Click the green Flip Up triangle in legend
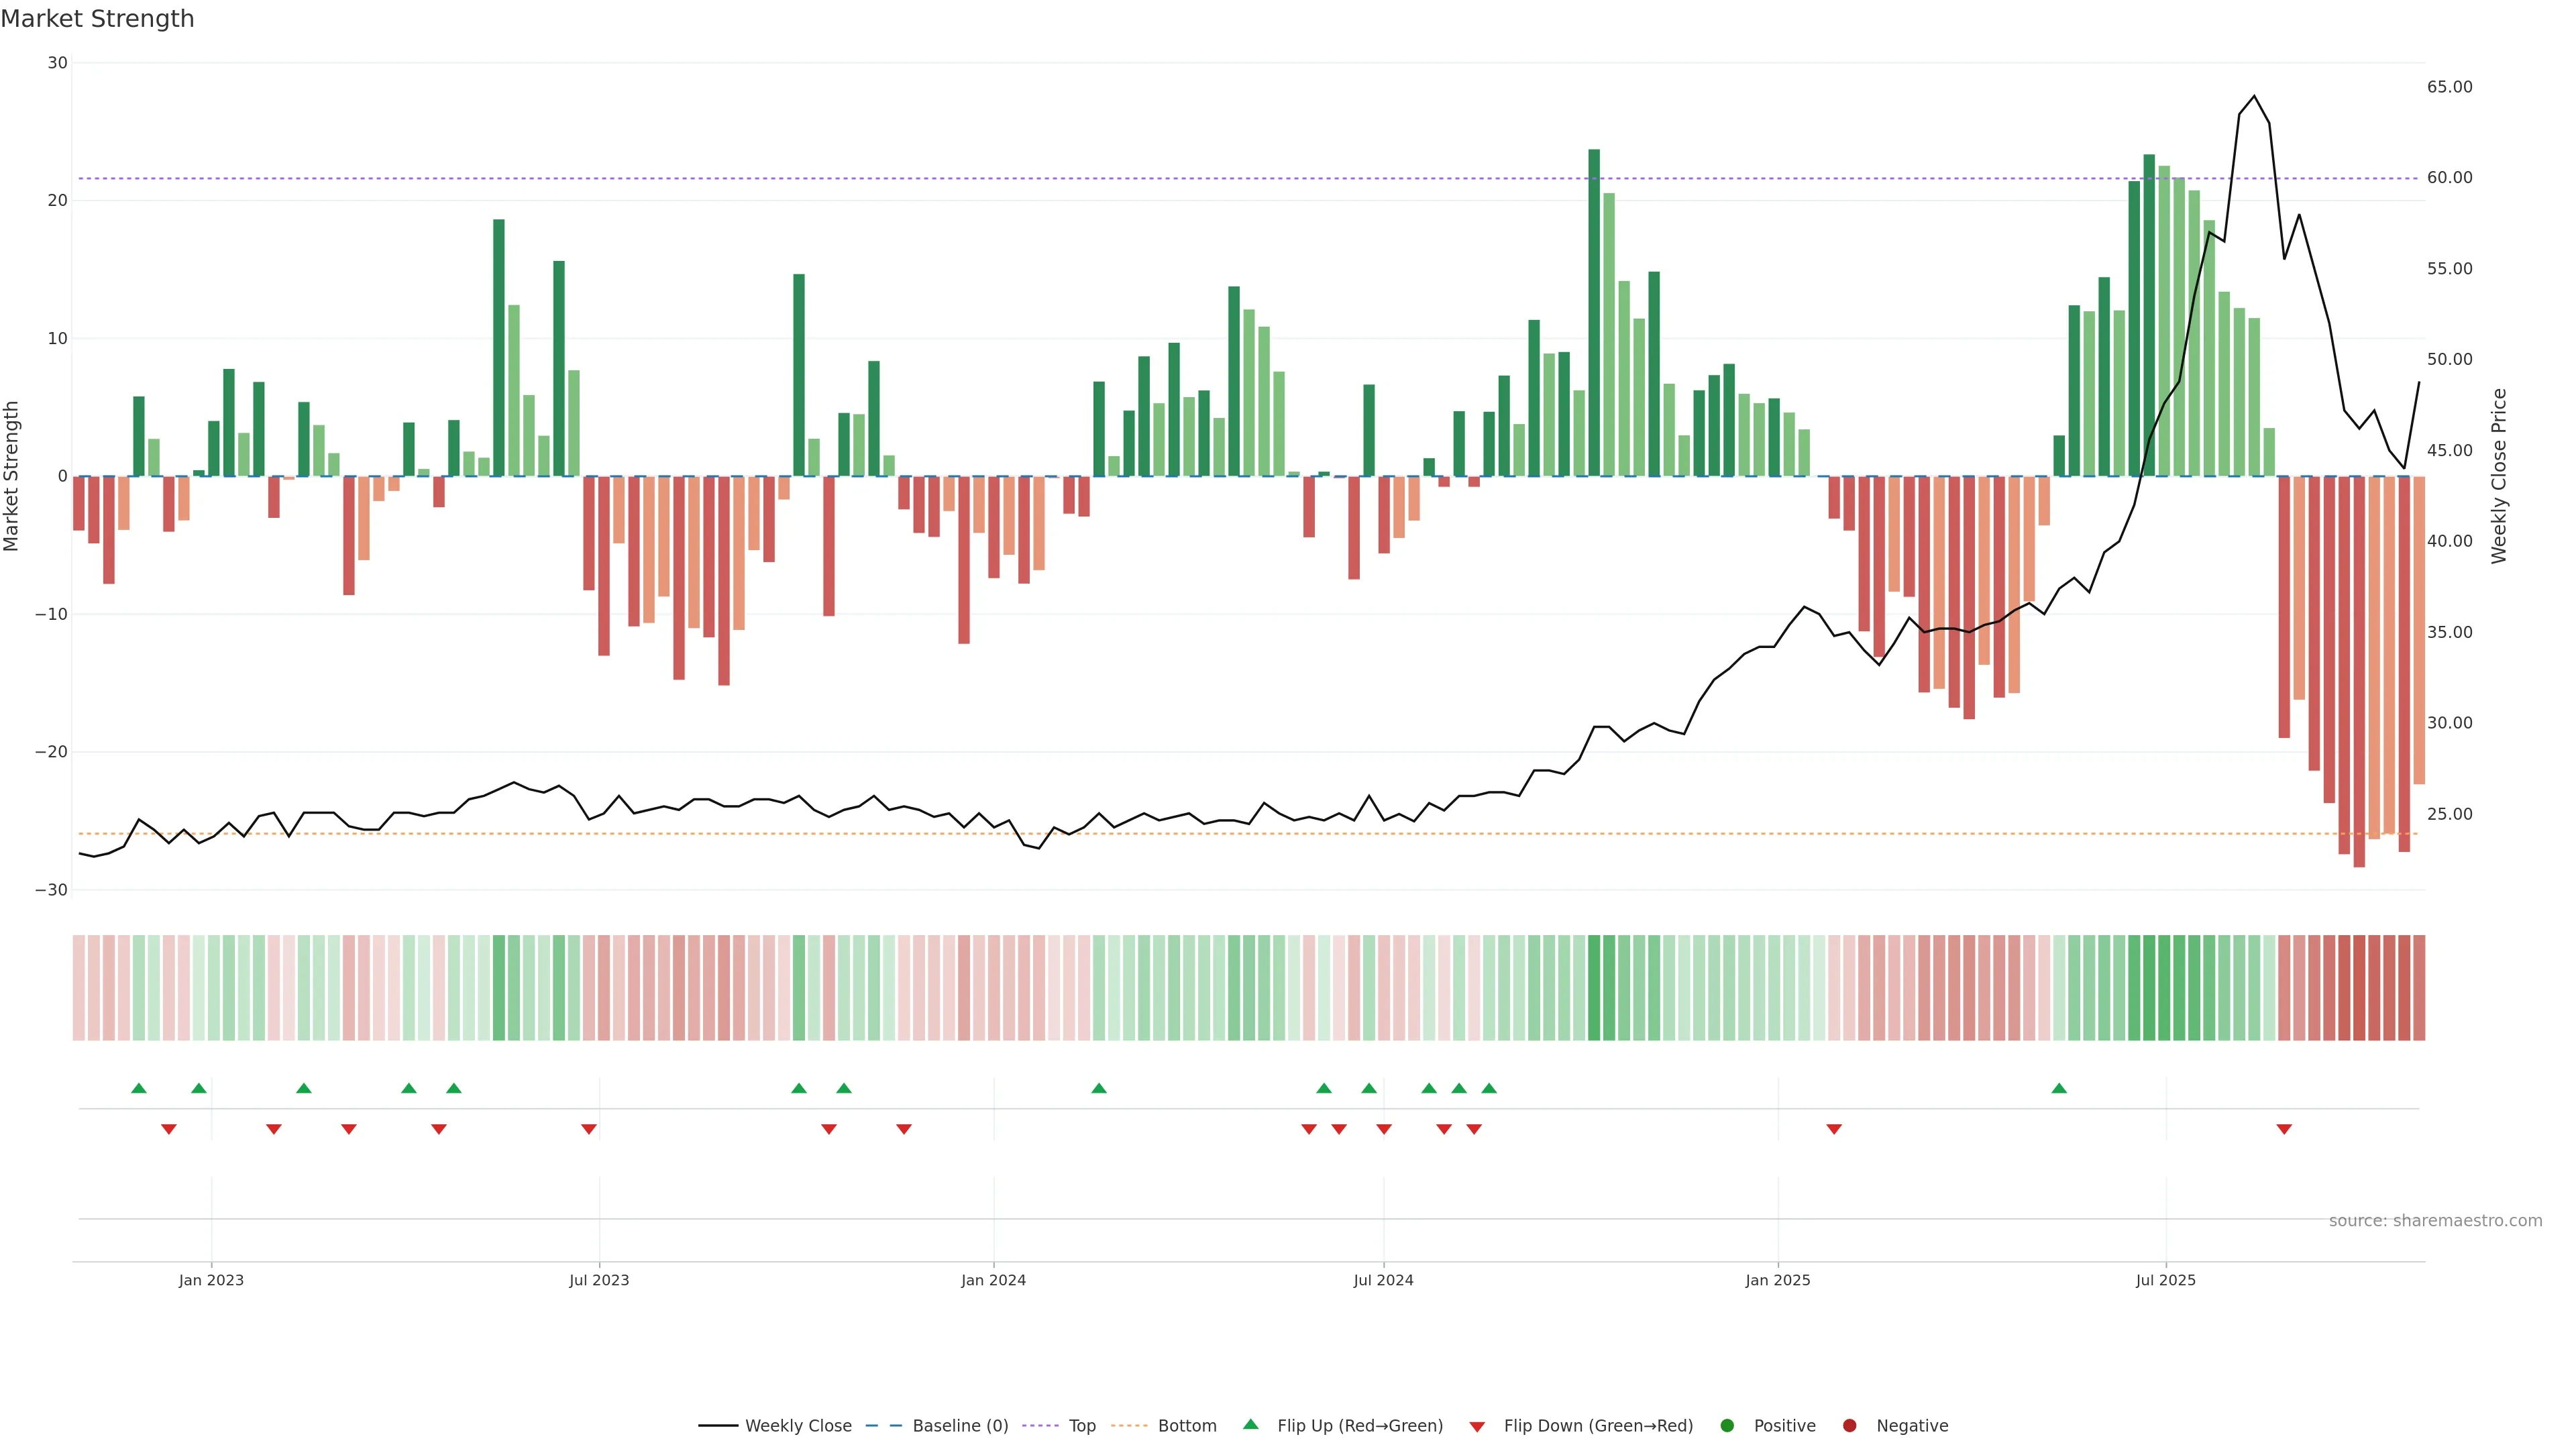2576x1449 pixels. click(x=1250, y=1424)
